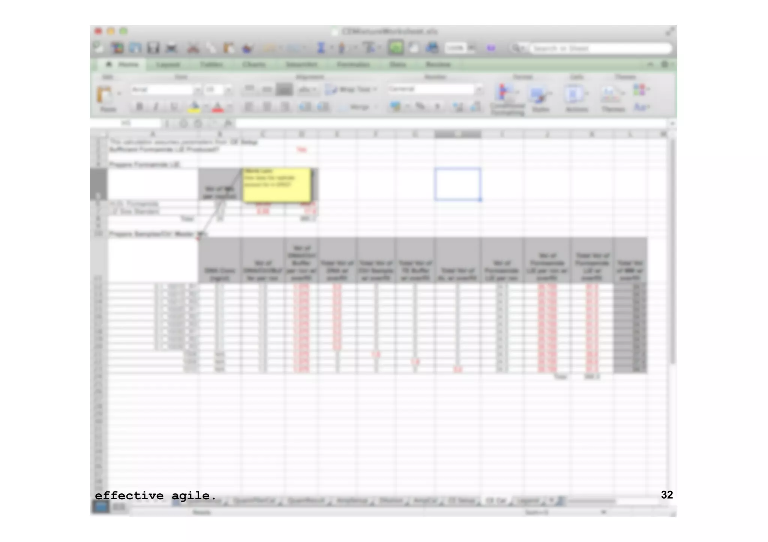Click the Print icon in the toolbar
This screenshot has height=542, width=768.
(x=171, y=48)
